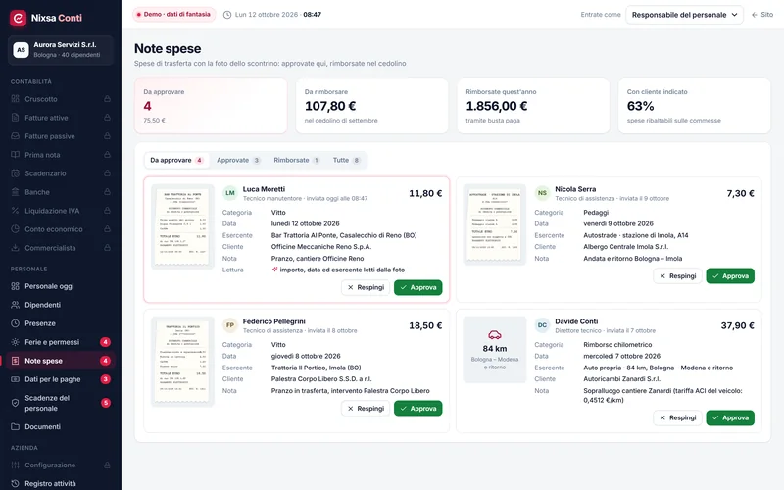Select the Da rimborsare 107,80 € card

coord(372,106)
